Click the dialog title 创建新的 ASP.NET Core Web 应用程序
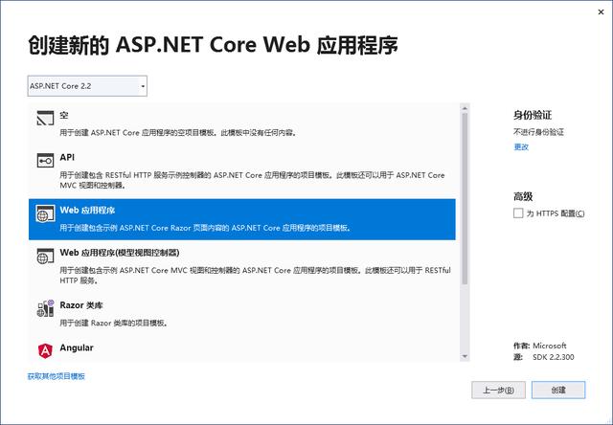The height and width of the screenshot is (425, 613). [213, 45]
